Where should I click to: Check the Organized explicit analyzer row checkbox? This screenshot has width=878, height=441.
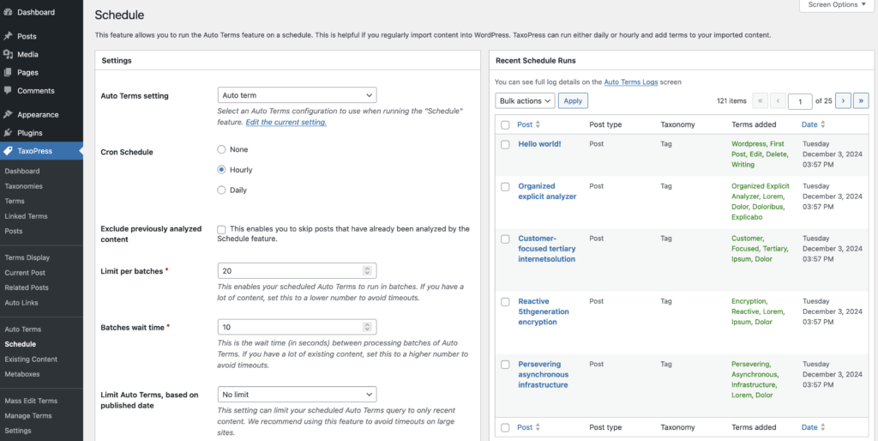pos(505,186)
